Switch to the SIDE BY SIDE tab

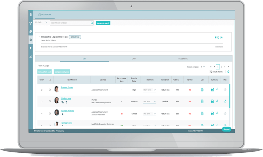[183, 59]
